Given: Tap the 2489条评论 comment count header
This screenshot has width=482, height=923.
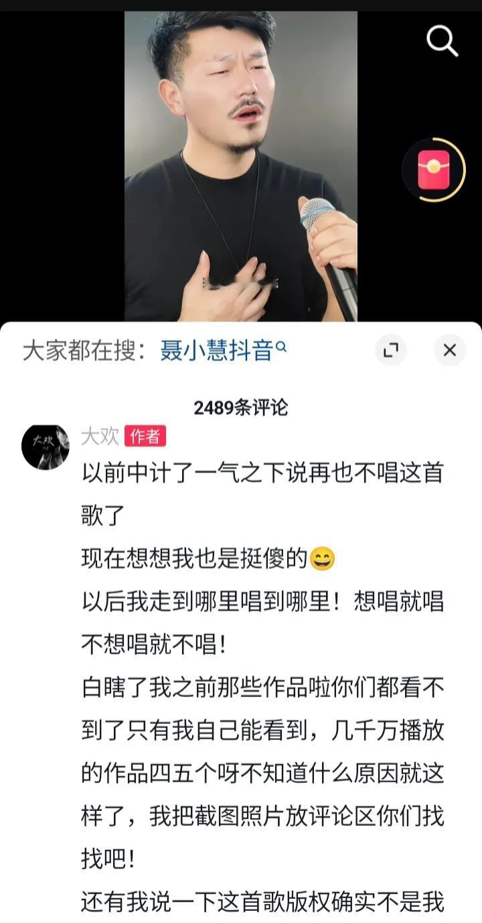Looking at the screenshot, I should (x=241, y=408).
